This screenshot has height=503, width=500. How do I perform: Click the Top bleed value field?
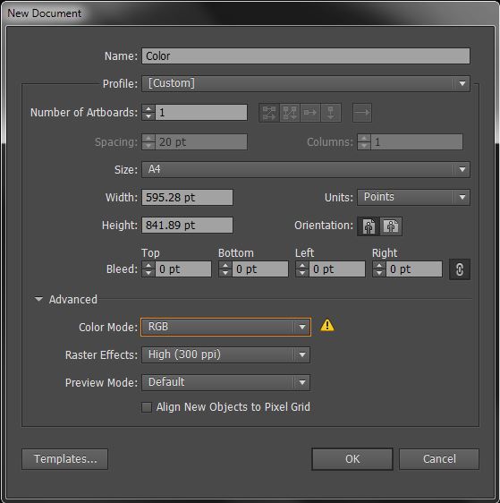click(x=183, y=269)
